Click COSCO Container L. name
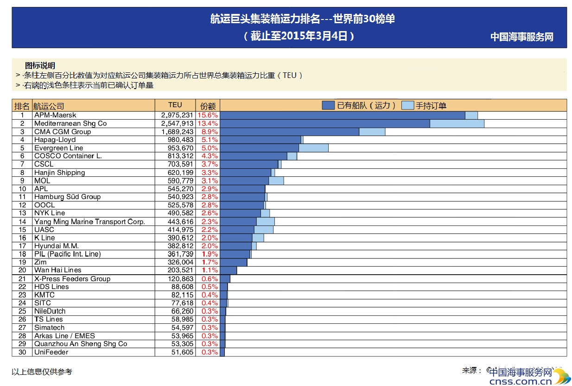The width and height of the screenshot is (572, 386). 68,156
